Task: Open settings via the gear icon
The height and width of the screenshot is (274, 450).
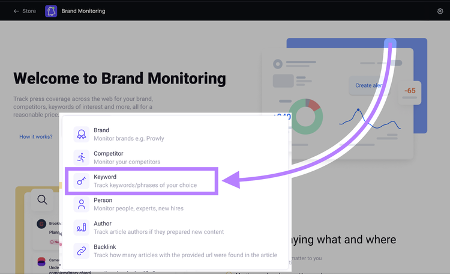Action: [440, 11]
